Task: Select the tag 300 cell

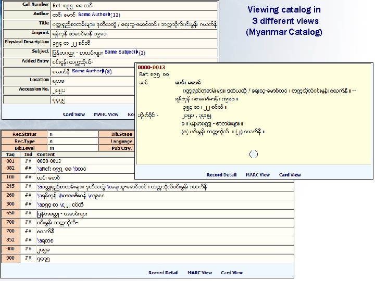Action: (x=10, y=204)
